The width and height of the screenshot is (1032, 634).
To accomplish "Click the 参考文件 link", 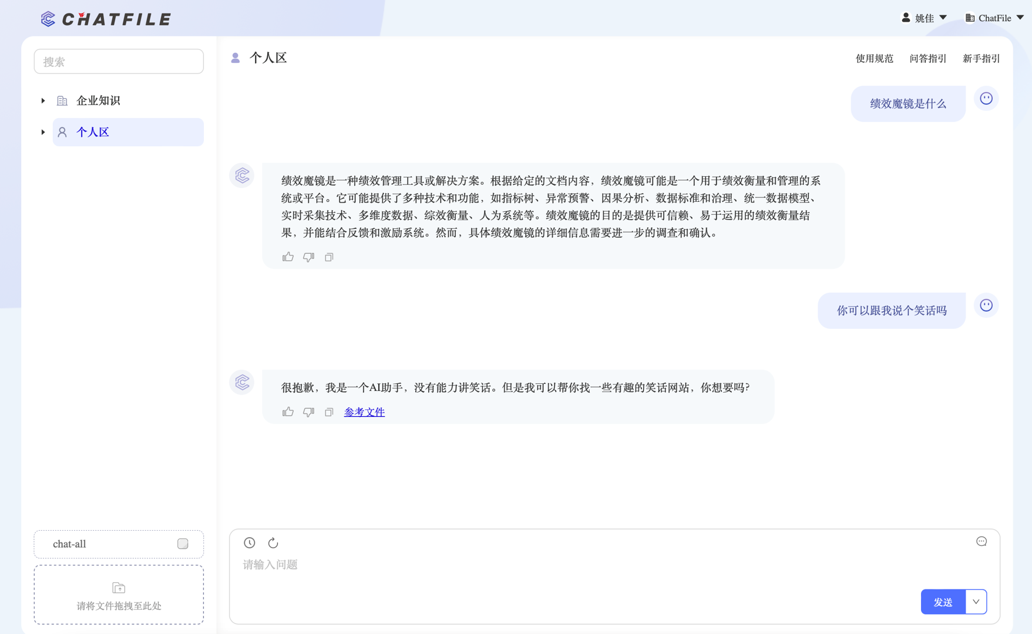I will point(364,412).
